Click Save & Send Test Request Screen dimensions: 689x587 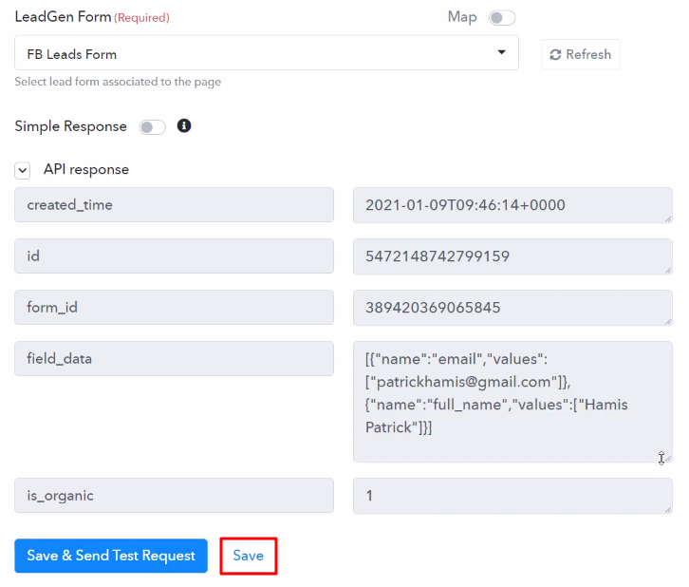pyautogui.click(x=111, y=556)
